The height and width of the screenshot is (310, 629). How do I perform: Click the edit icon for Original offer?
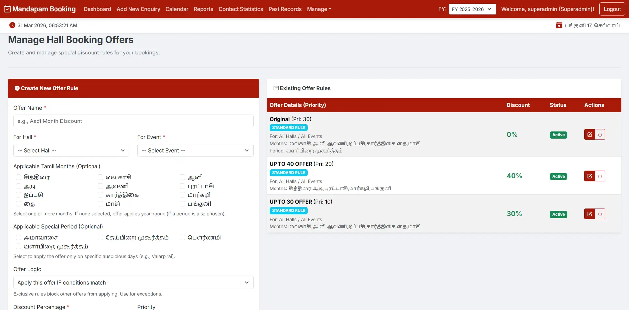tap(589, 135)
